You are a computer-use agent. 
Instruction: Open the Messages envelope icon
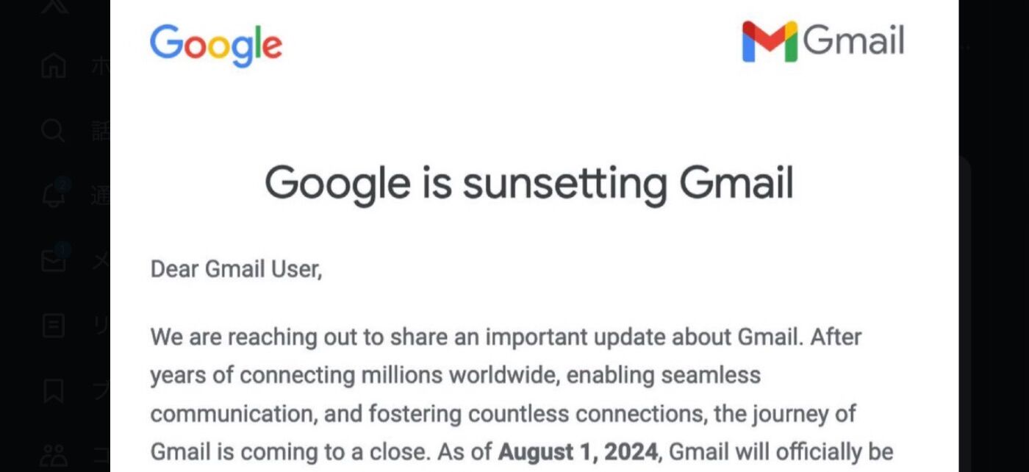tap(54, 261)
